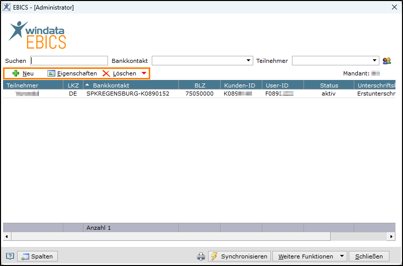Sort by BLZ column header
This screenshot has width=403, height=266.
point(199,85)
